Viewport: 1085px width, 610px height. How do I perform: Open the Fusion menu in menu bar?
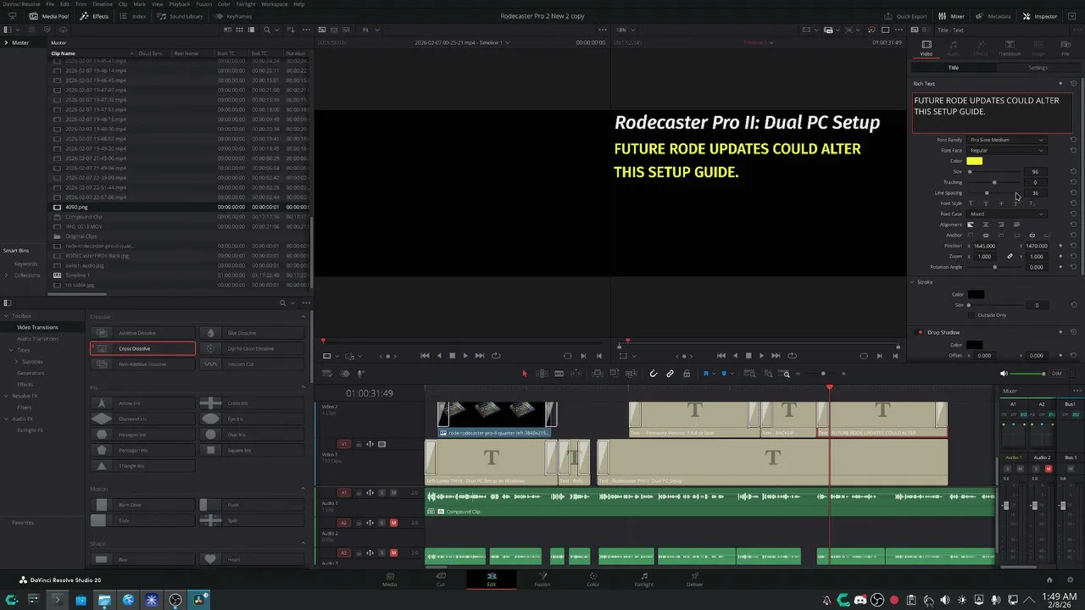(203, 4)
